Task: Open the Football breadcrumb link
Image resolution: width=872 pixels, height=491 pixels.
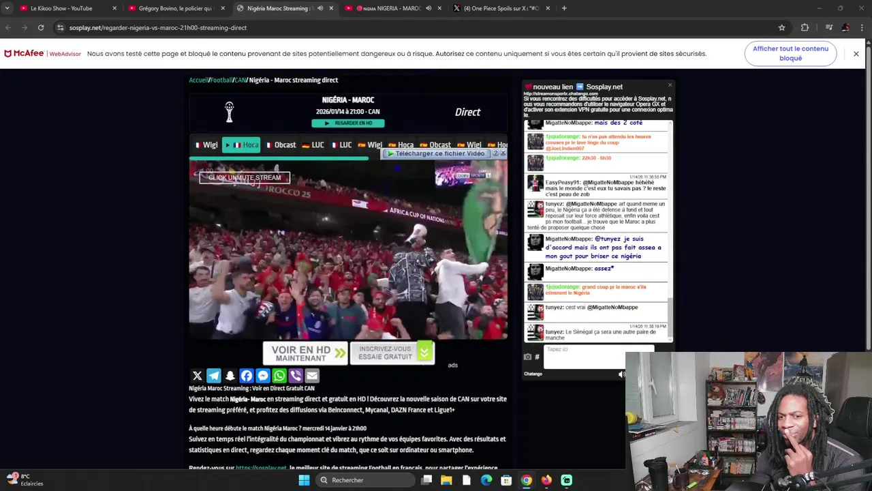Action: pyautogui.click(x=221, y=80)
